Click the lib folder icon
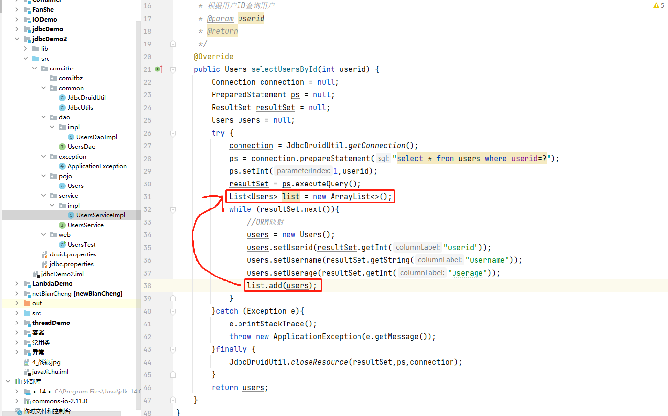Viewport: 668px width, 416px height. [36, 49]
